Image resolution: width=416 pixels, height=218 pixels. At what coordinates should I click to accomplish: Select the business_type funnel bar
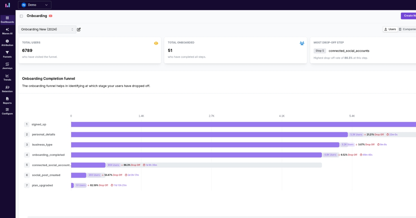click(205, 145)
